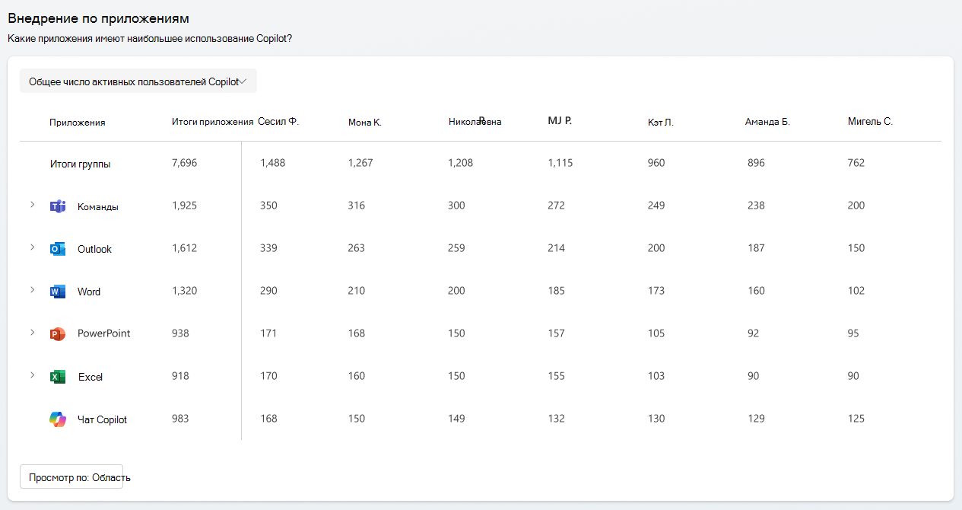Click the Excel row label
Image resolution: width=962 pixels, height=510 pixels.
90,377
